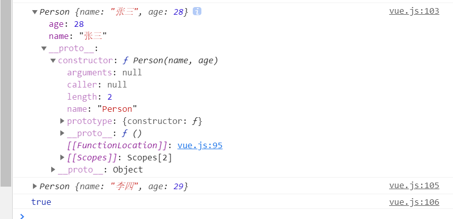This screenshot has width=453, height=219.
Task: Expand the __proto__: Object entry
Action: 53,169
